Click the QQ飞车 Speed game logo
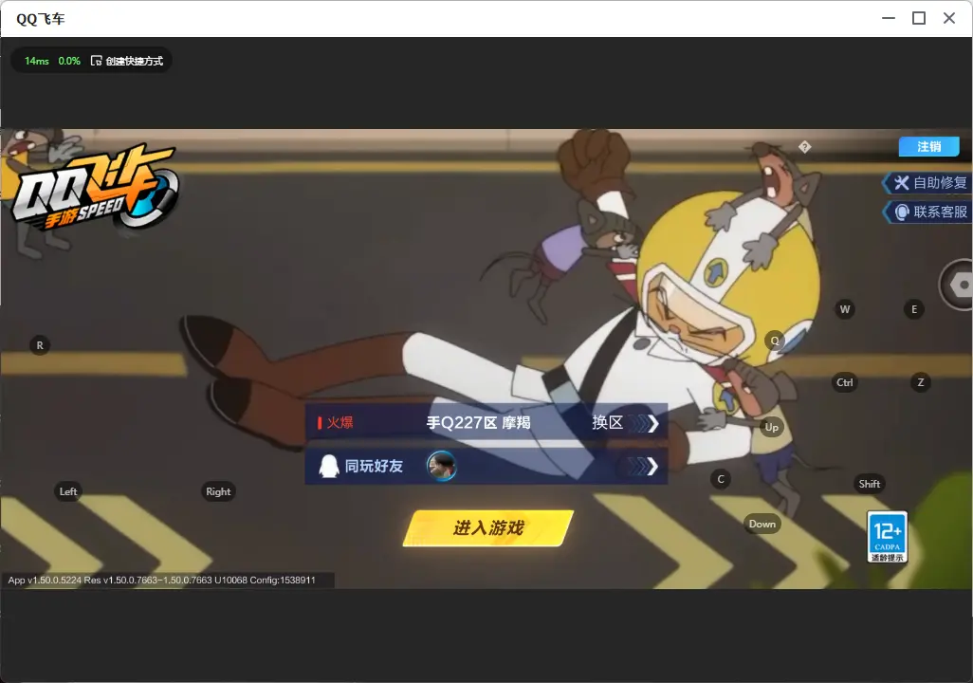973x683 pixels. coord(95,190)
